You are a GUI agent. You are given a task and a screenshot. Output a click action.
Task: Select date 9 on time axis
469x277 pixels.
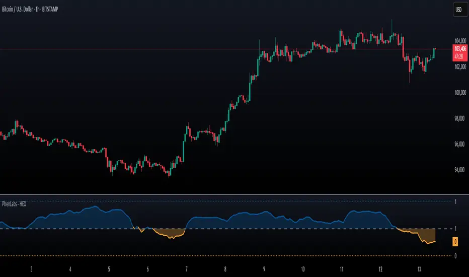(x=264, y=269)
